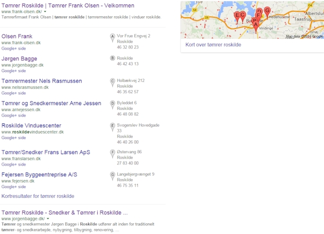Click Taastrup label on the map
The width and height of the screenshot is (324, 234).
303,19
